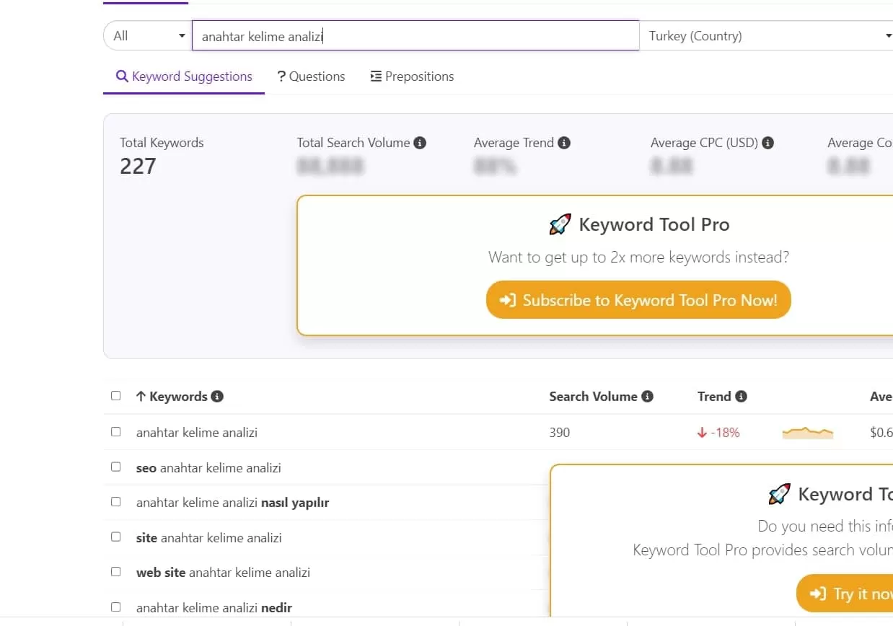Click Subscribe to Keyword Tool Pro Now button

638,300
